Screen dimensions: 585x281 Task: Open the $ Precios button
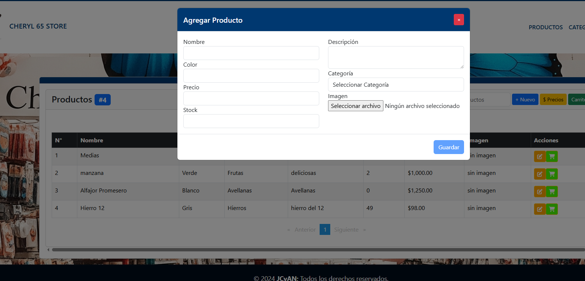pos(553,100)
